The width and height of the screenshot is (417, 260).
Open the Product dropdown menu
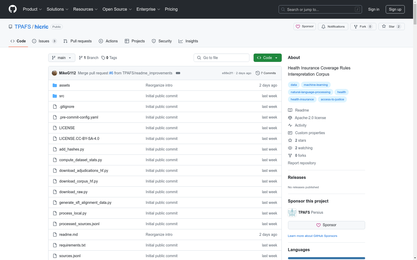tap(32, 9)
